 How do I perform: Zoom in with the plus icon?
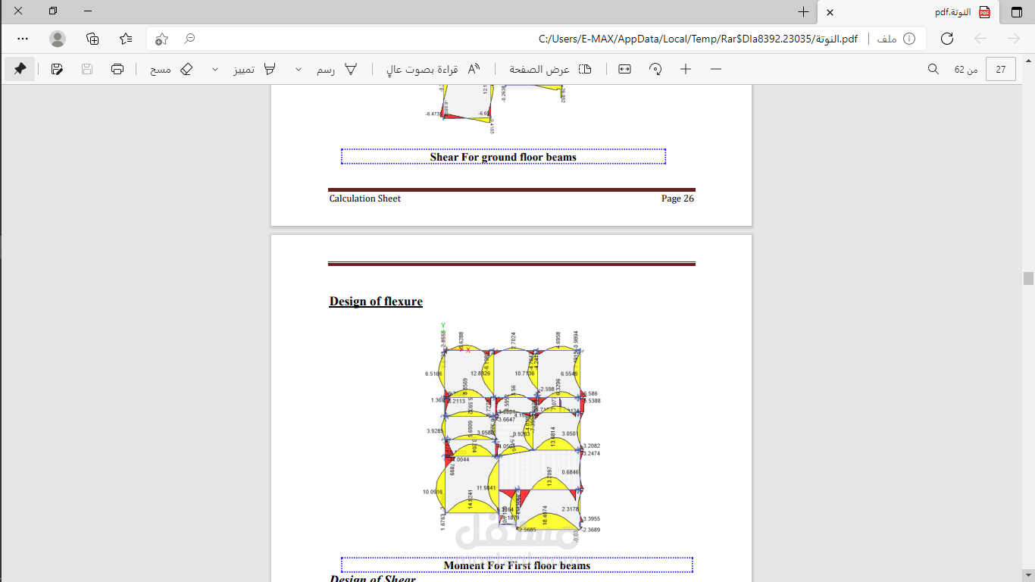click(x=686, y=69)
